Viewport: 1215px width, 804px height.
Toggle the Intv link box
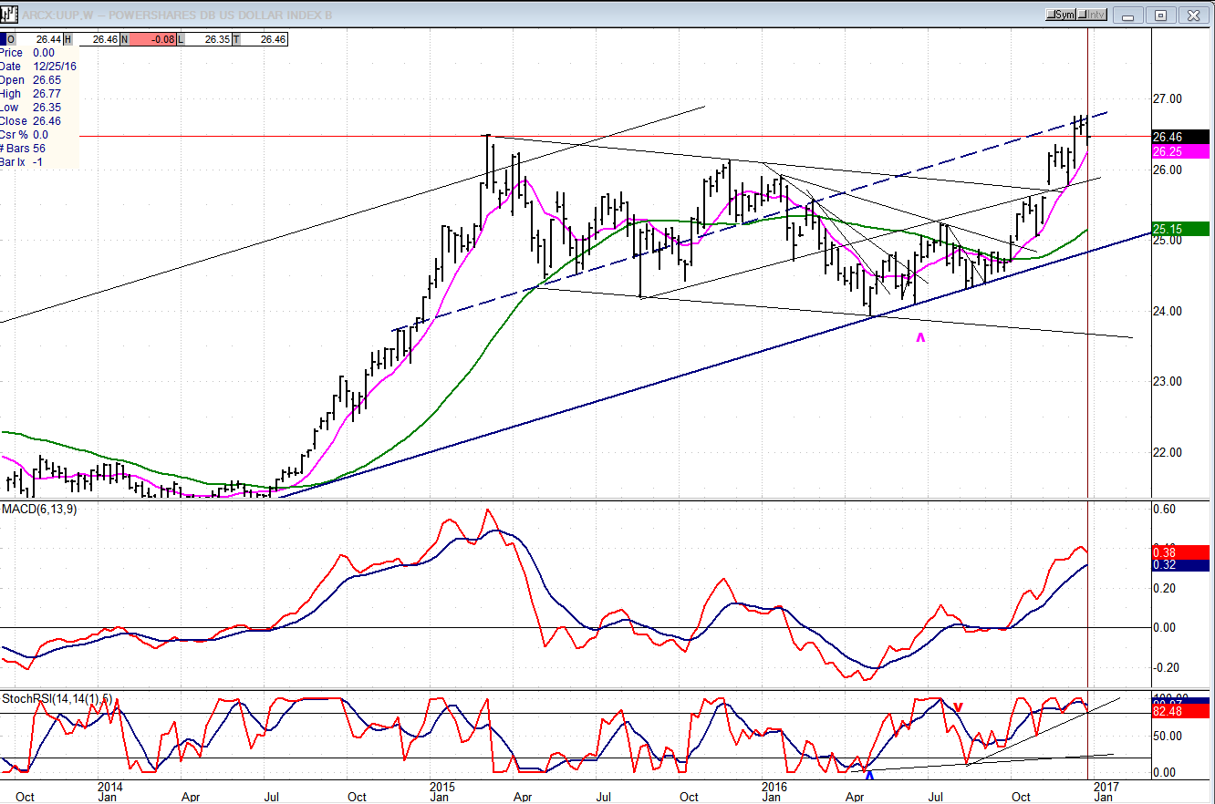1094,15
